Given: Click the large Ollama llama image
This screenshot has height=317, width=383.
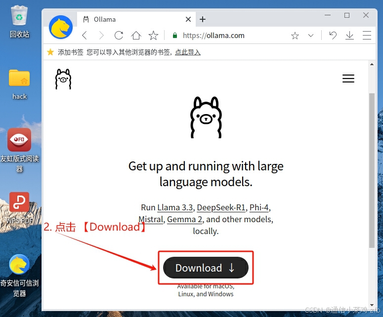Looking at the screenshot, I should 206,118.
